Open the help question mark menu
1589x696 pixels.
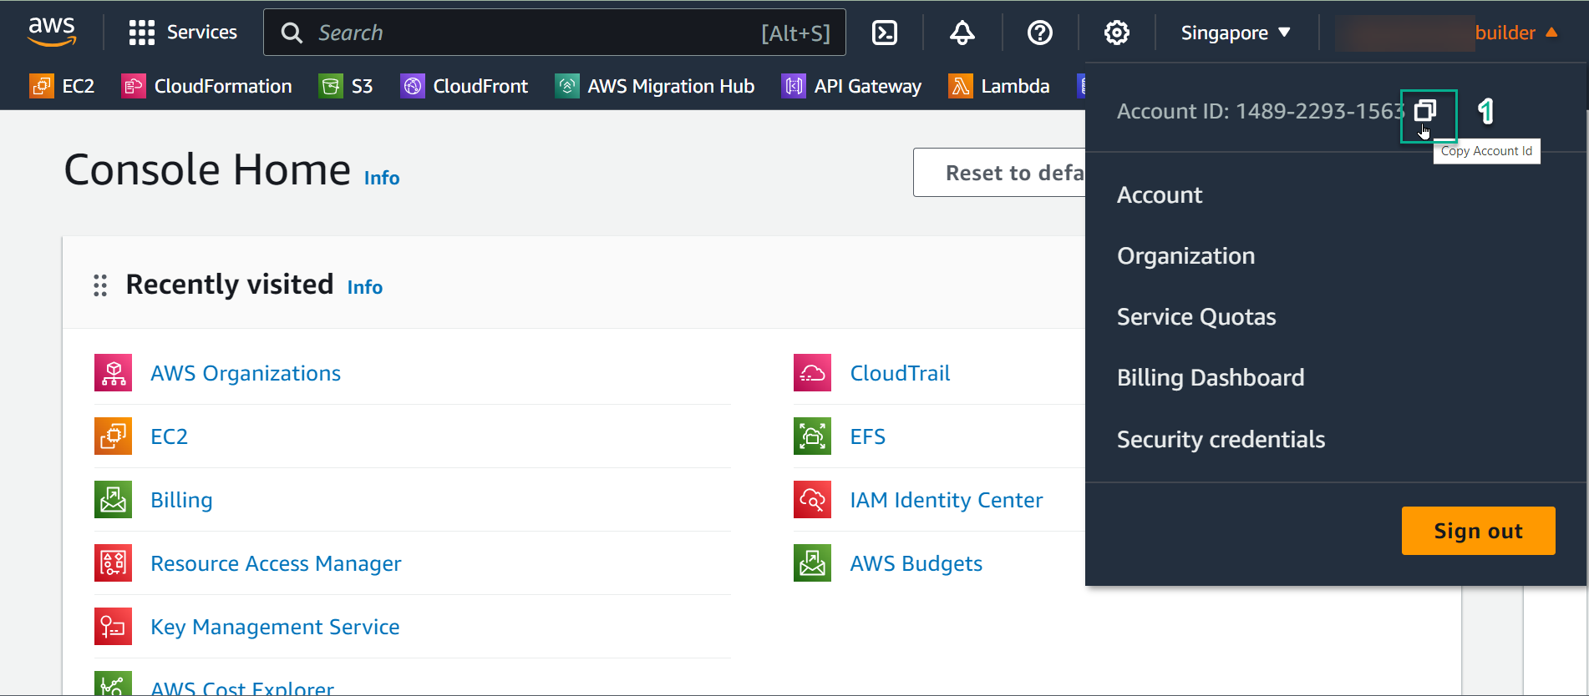pyautogui.click(x=1040, y=33)
